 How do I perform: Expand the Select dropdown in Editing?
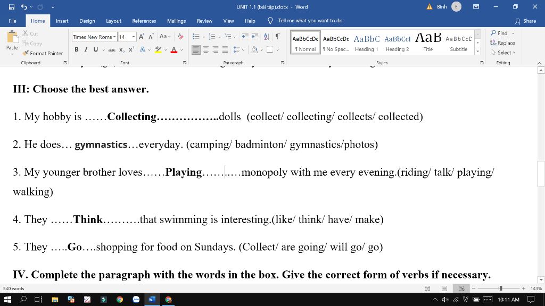coord(514,53)
